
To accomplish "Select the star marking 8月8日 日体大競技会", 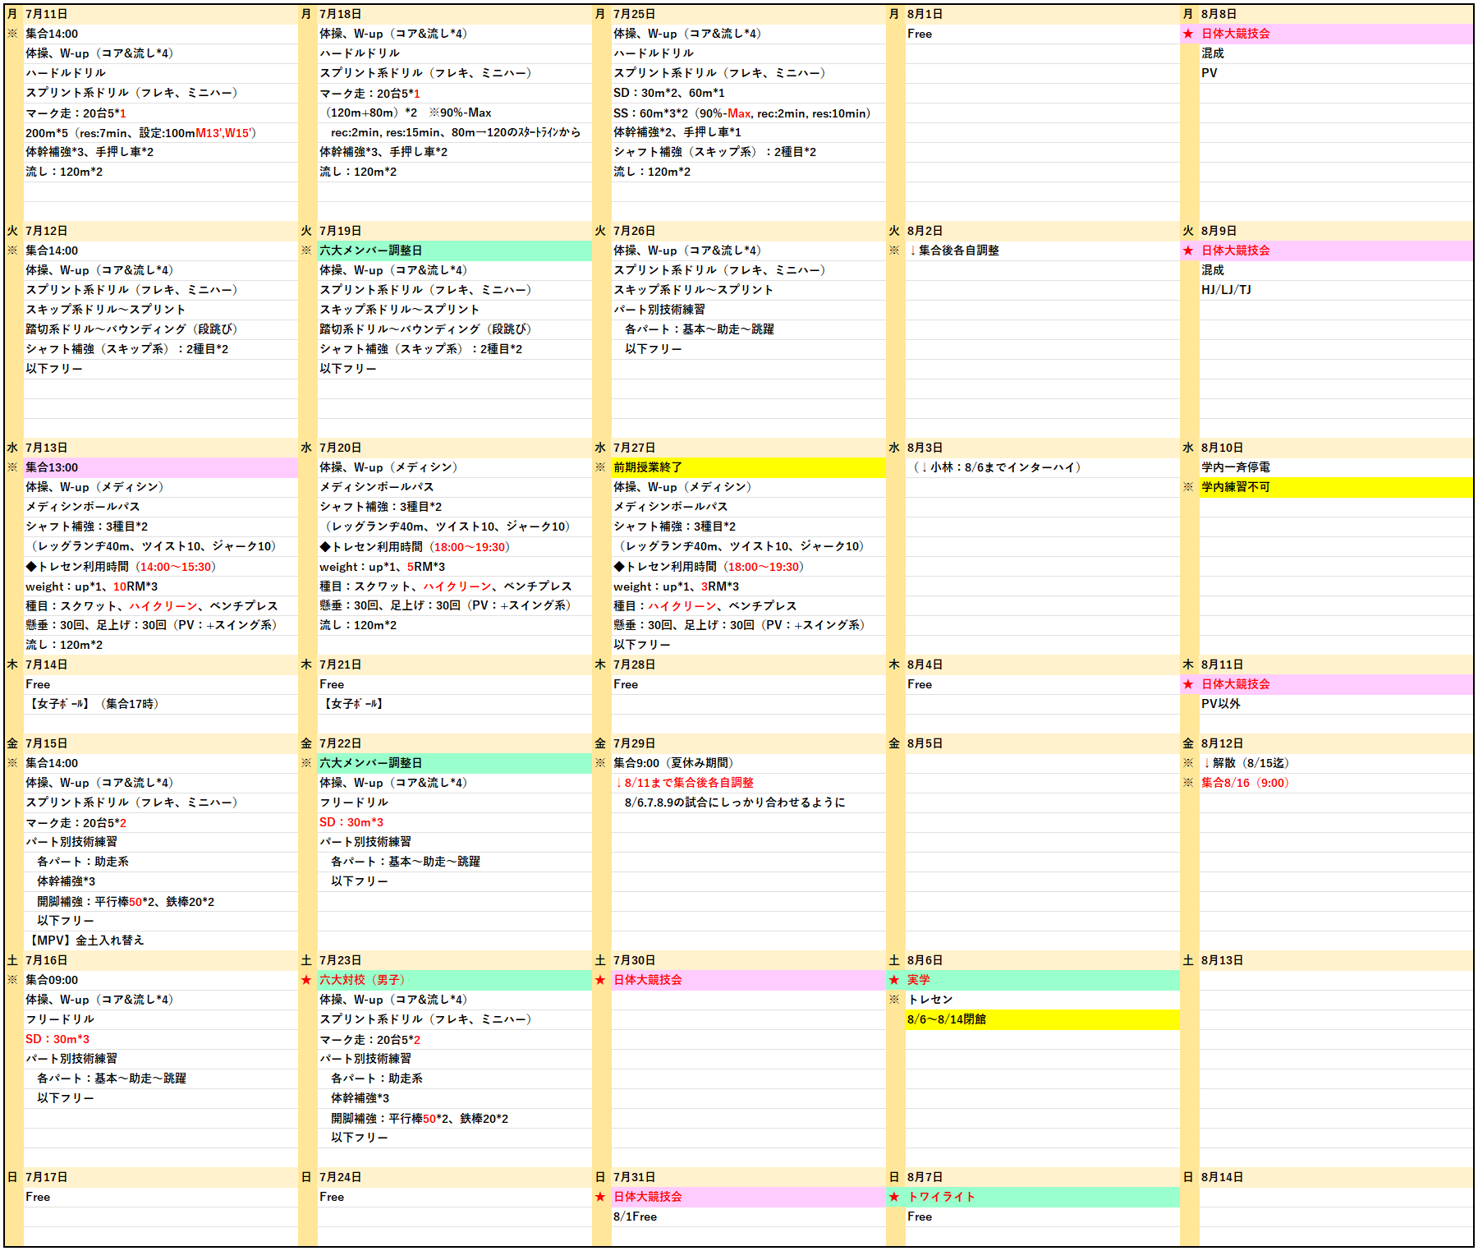I will pyautogui.click(x=1188, y=34).
